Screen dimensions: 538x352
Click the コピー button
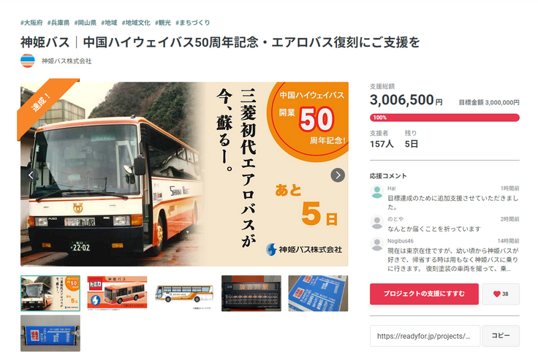[x=501, y=335]
